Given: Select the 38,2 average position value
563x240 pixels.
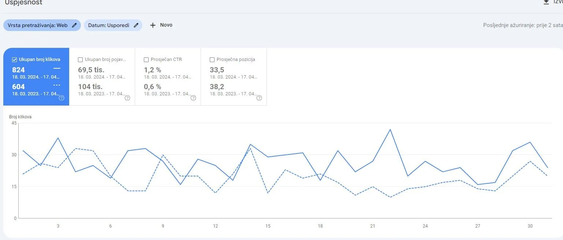Looking at the screenshot, I should point(217,87).
